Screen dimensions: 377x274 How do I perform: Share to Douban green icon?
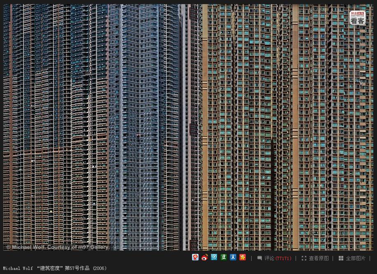(224, 258)
